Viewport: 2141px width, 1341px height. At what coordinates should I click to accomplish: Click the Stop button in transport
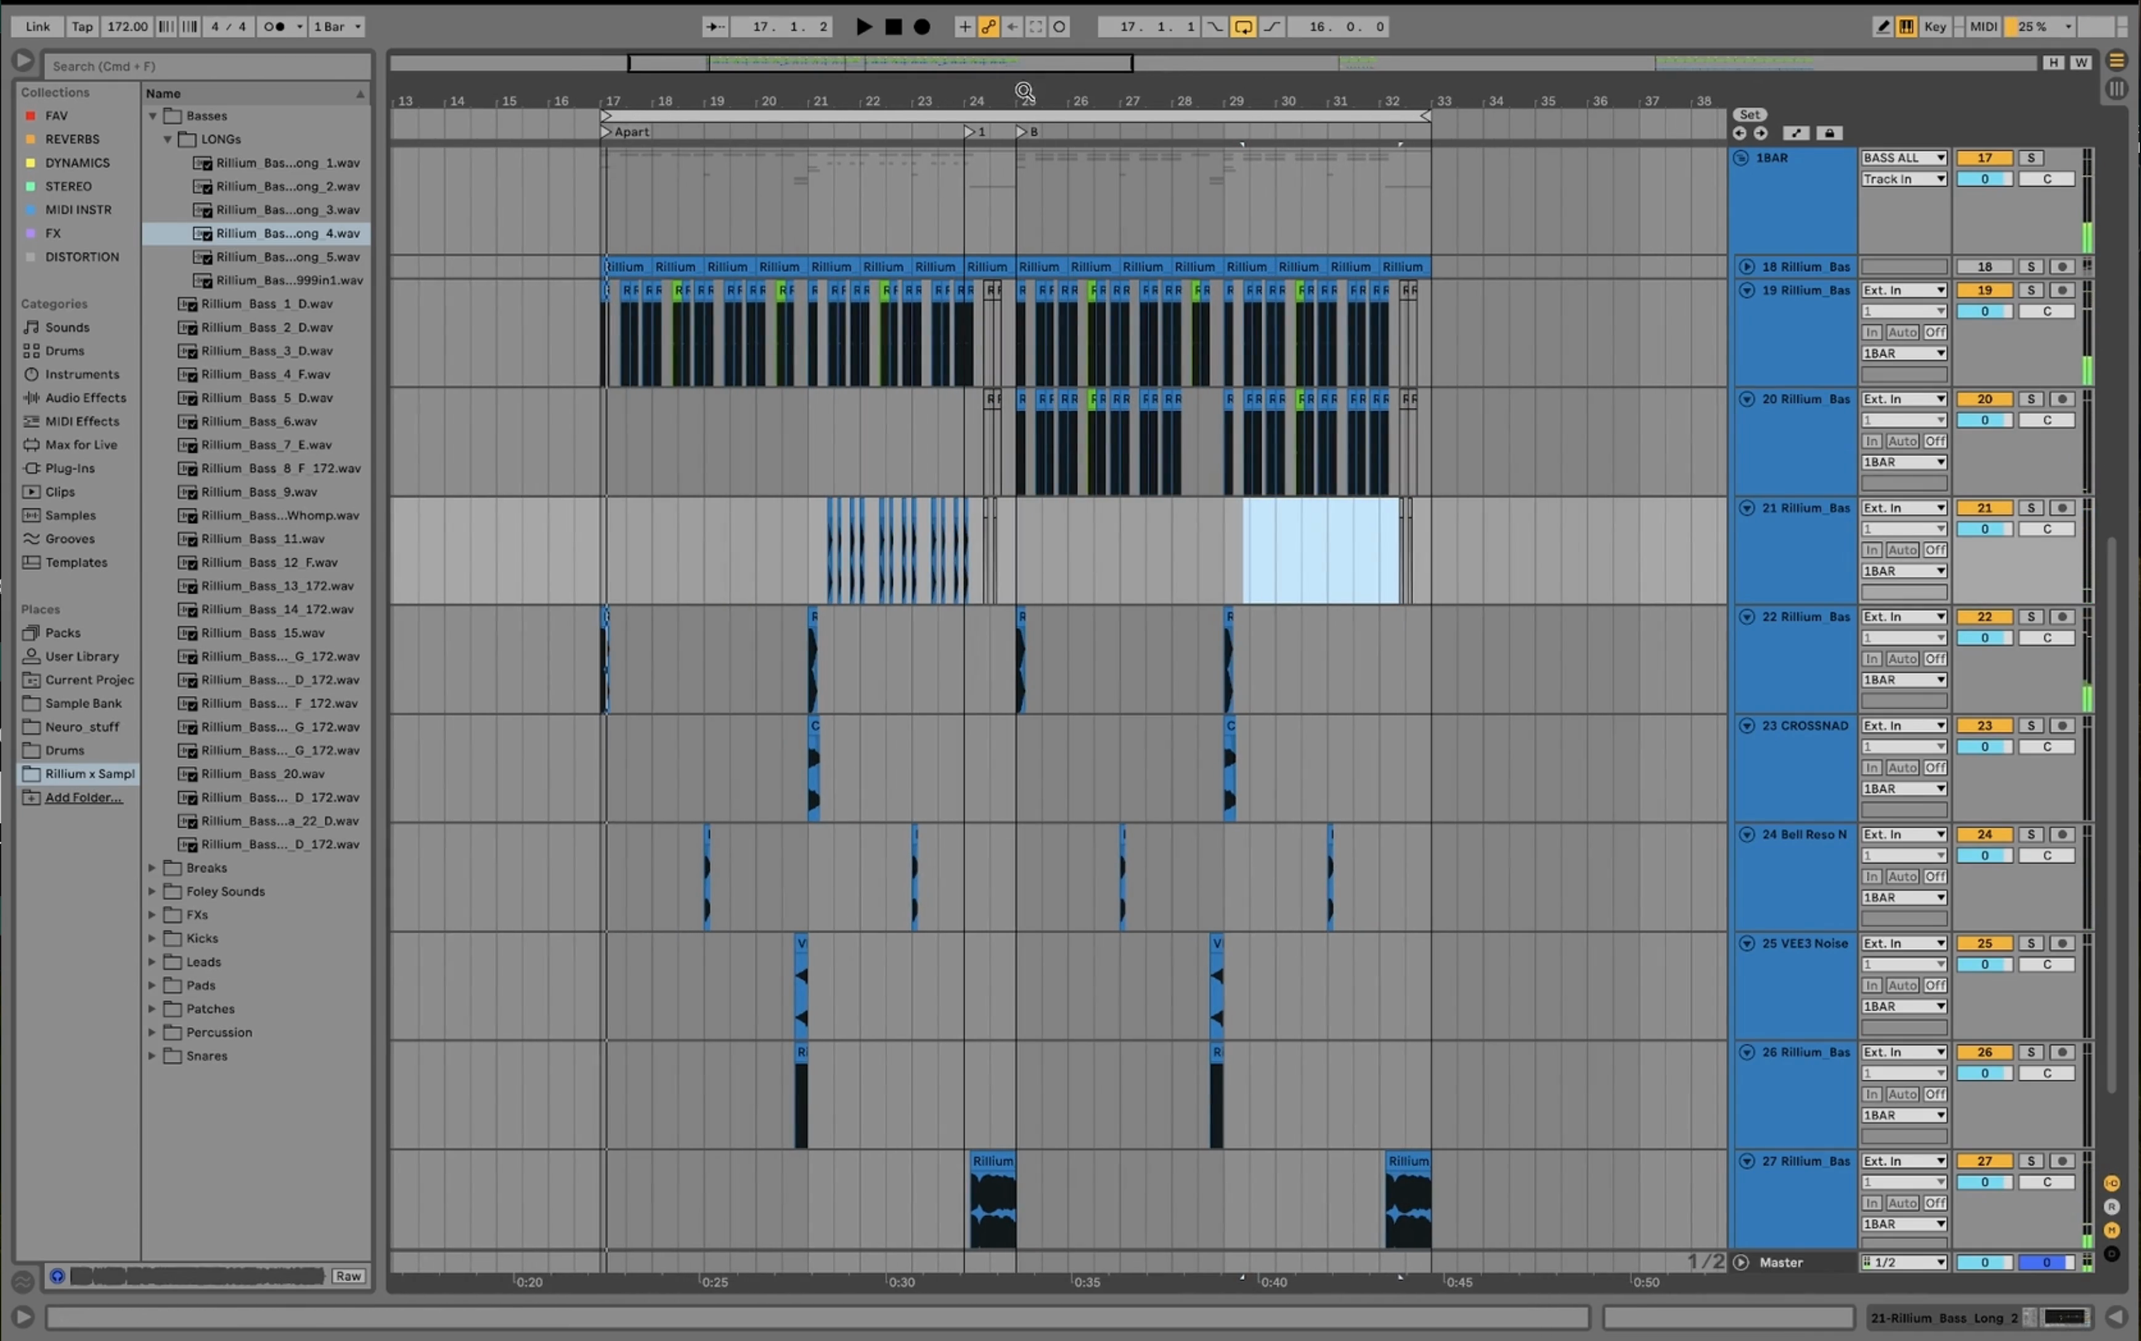[x=893, y=26]
